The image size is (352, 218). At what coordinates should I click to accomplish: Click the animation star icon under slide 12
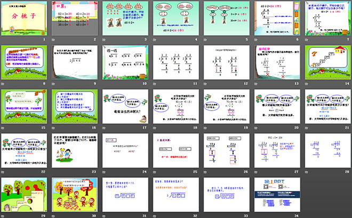click(x=205, y=83)
